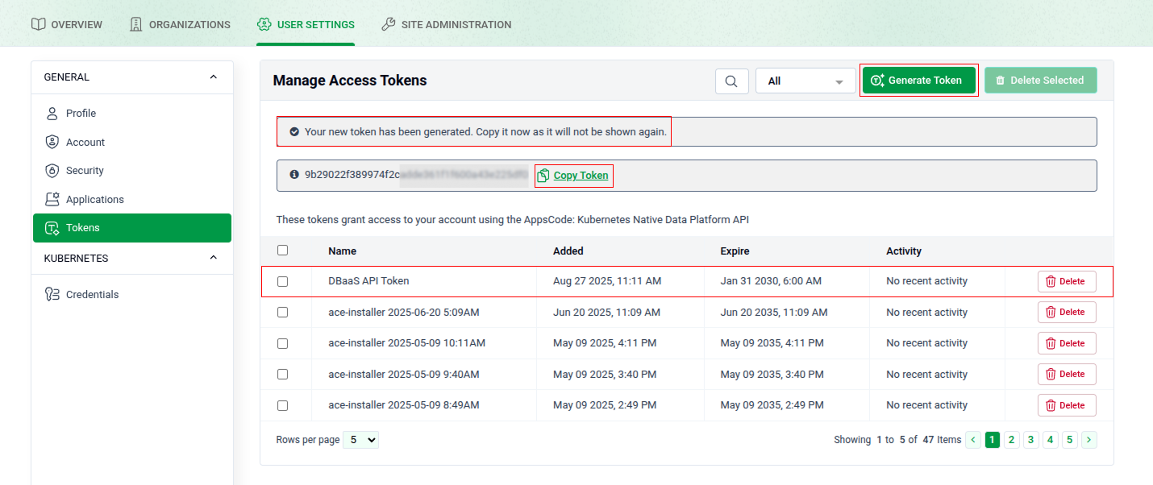Viewport: 1153px width, 485px height.
Task: Click the search magnifier icon
Action: tap(731, 81)
